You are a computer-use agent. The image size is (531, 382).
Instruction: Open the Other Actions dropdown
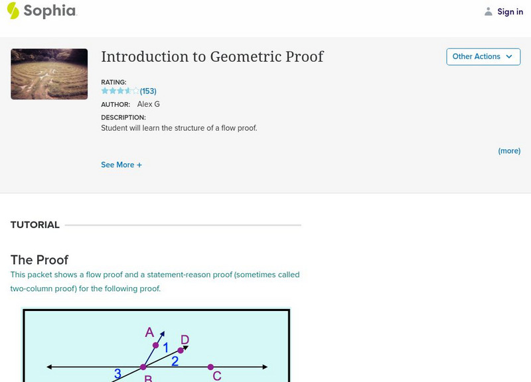[483, 56]
